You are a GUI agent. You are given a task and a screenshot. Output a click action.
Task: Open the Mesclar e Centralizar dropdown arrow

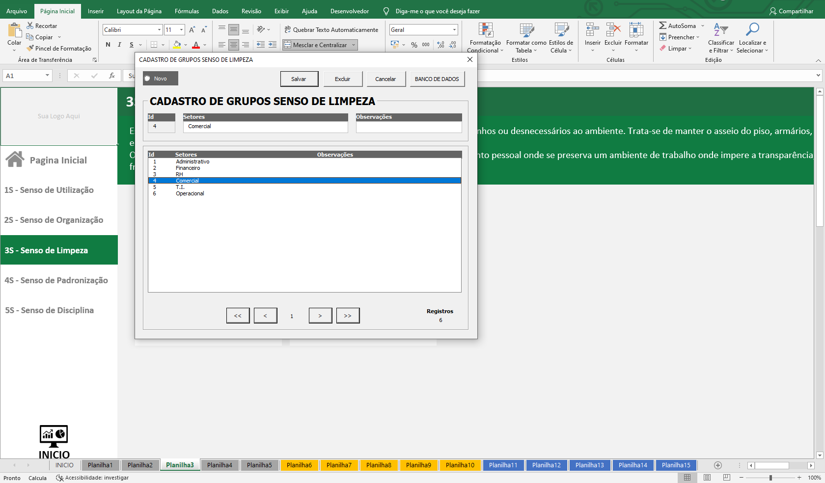[x=354, y=45]
